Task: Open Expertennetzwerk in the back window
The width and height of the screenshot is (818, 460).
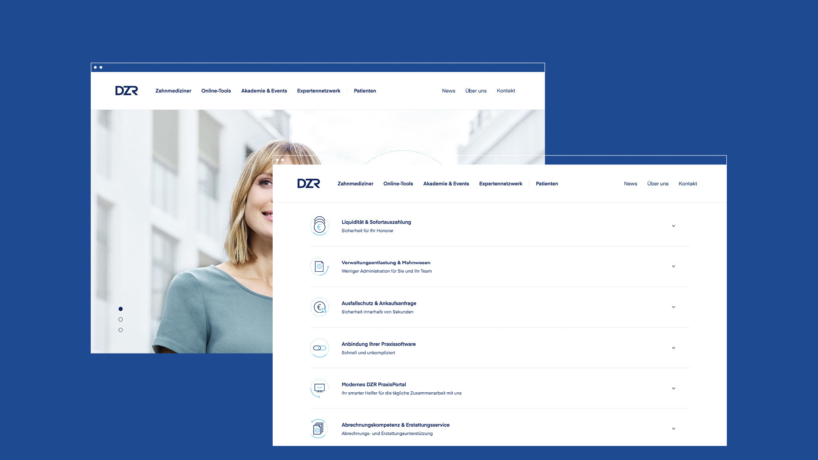Action: coord(319,91)
